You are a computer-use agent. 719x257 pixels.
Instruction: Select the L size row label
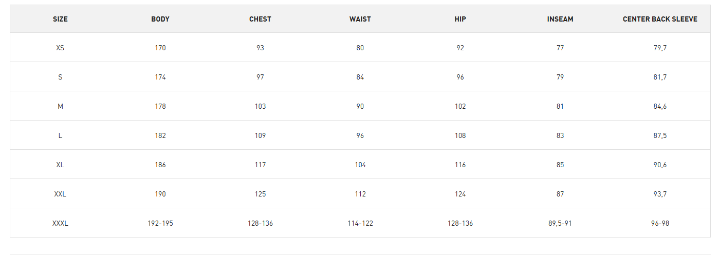pos(60,135)
